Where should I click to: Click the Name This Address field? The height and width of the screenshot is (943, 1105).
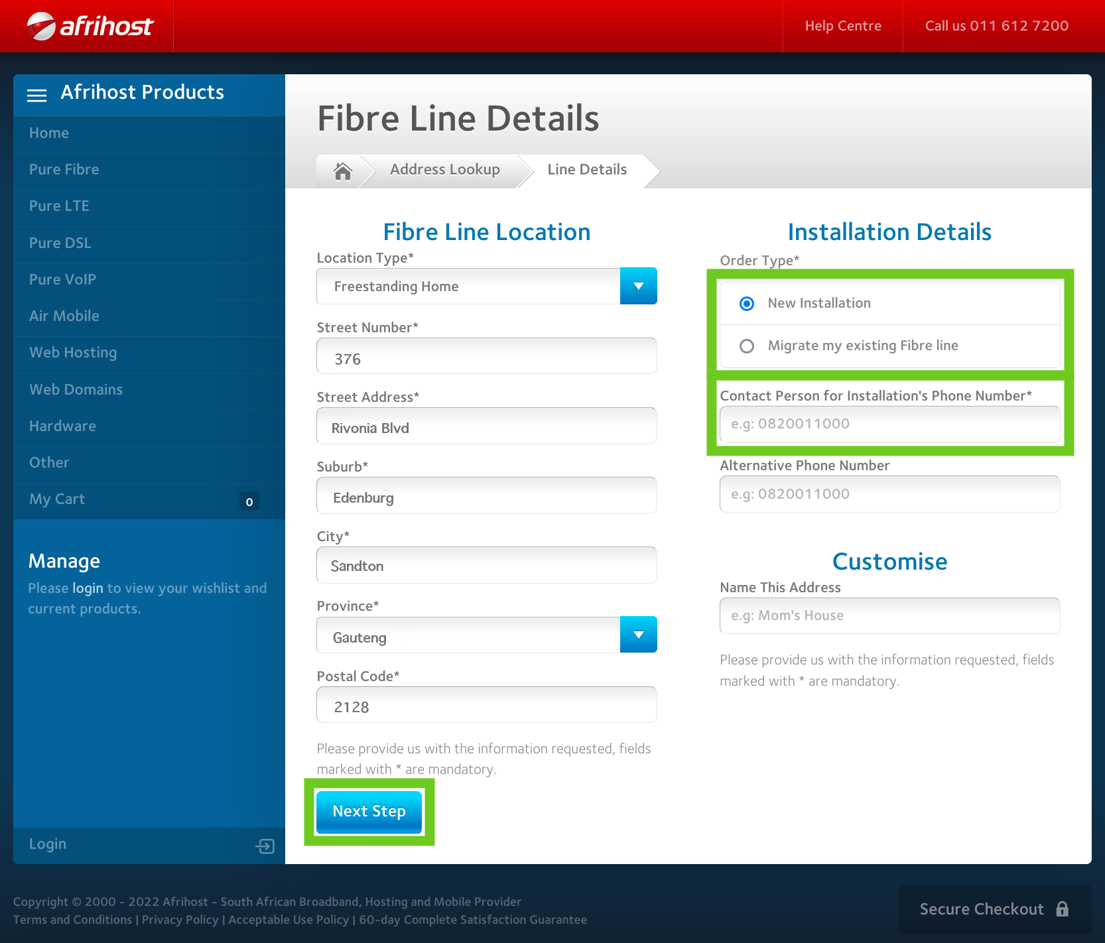click(889, 616)
